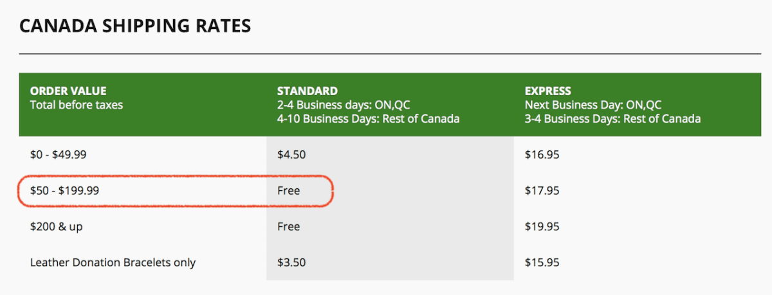This screenshot has height=295, width=772.
Task: Select the Order Value column header
Action: (68, 91)
